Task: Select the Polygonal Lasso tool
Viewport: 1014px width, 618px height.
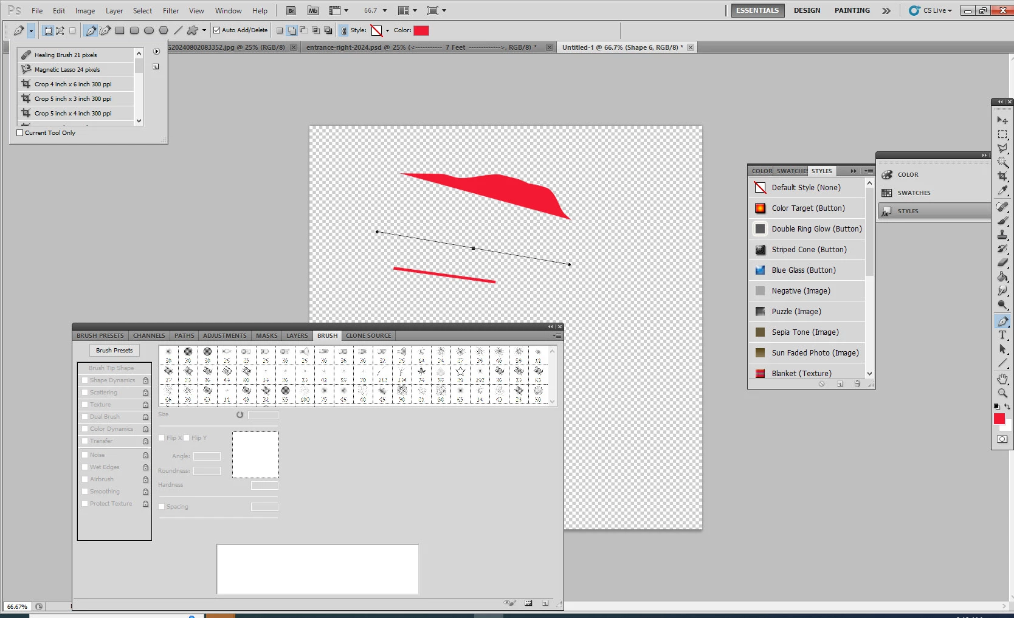Action: (x=1002, y=148)
